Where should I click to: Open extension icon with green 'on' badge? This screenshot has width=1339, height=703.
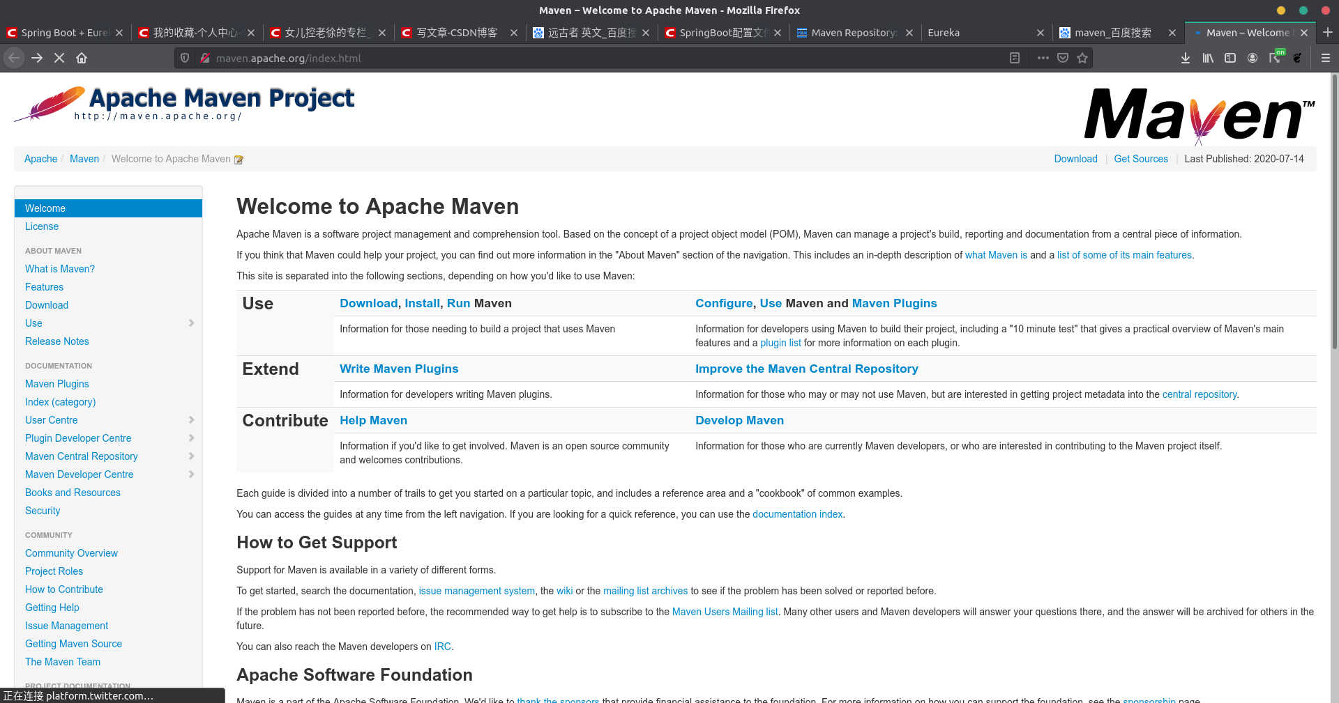click(1276, 57)
